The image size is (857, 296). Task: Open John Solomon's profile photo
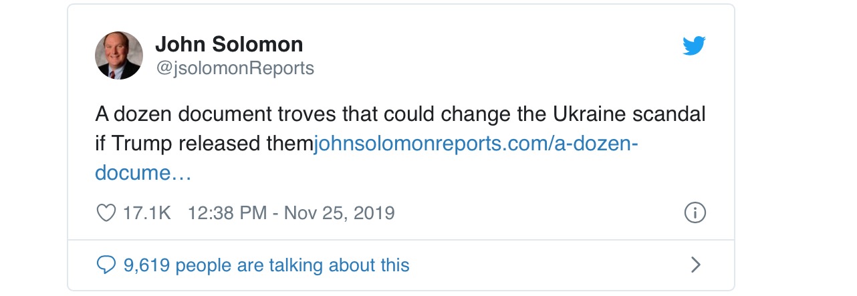click(x=119, y=55)
